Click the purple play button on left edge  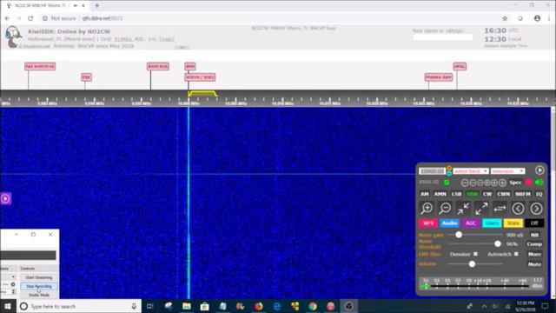pyautogui.click(x=5, y=198)
